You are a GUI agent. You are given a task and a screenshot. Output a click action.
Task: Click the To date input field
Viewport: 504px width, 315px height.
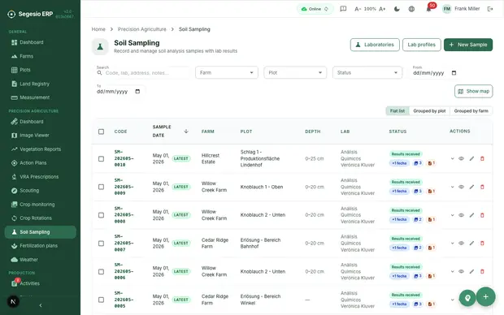tap(119, 92)
